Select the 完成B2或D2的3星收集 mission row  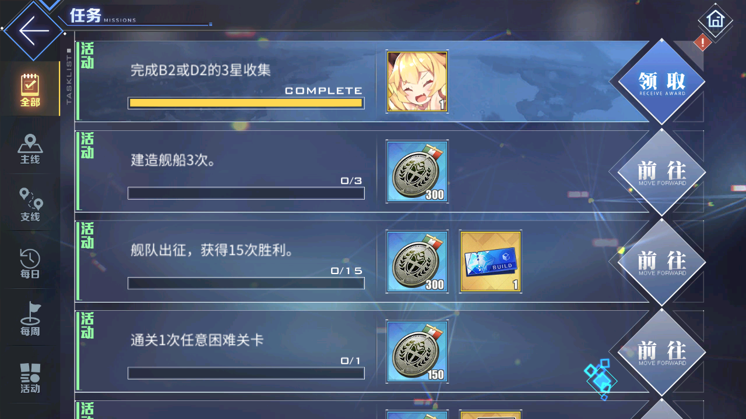pyautogui.click(x=361, y=81)
